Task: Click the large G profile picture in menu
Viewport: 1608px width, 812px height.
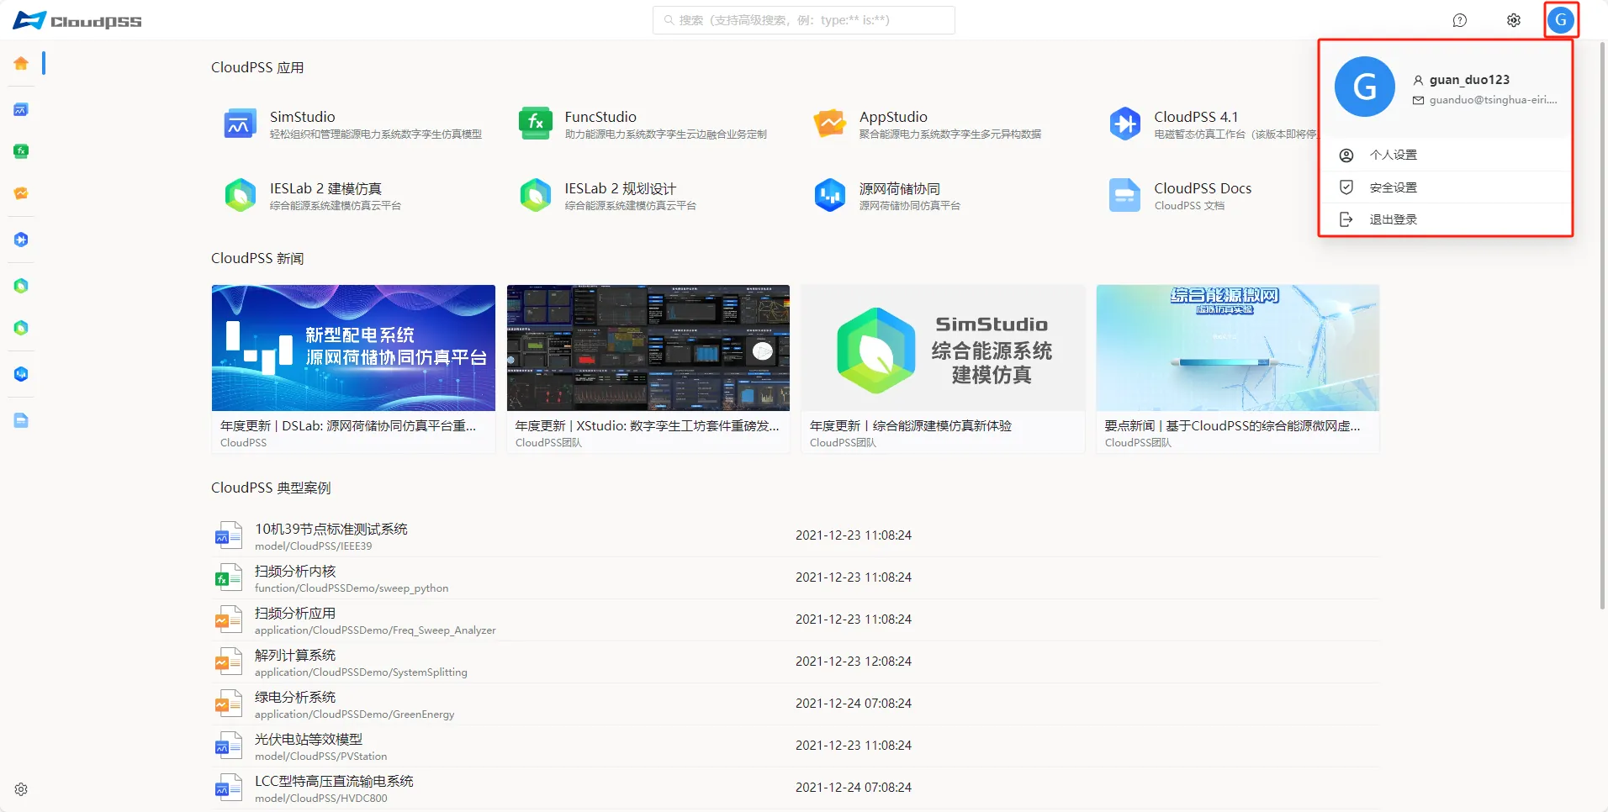Action: (x=1364, y=87)
